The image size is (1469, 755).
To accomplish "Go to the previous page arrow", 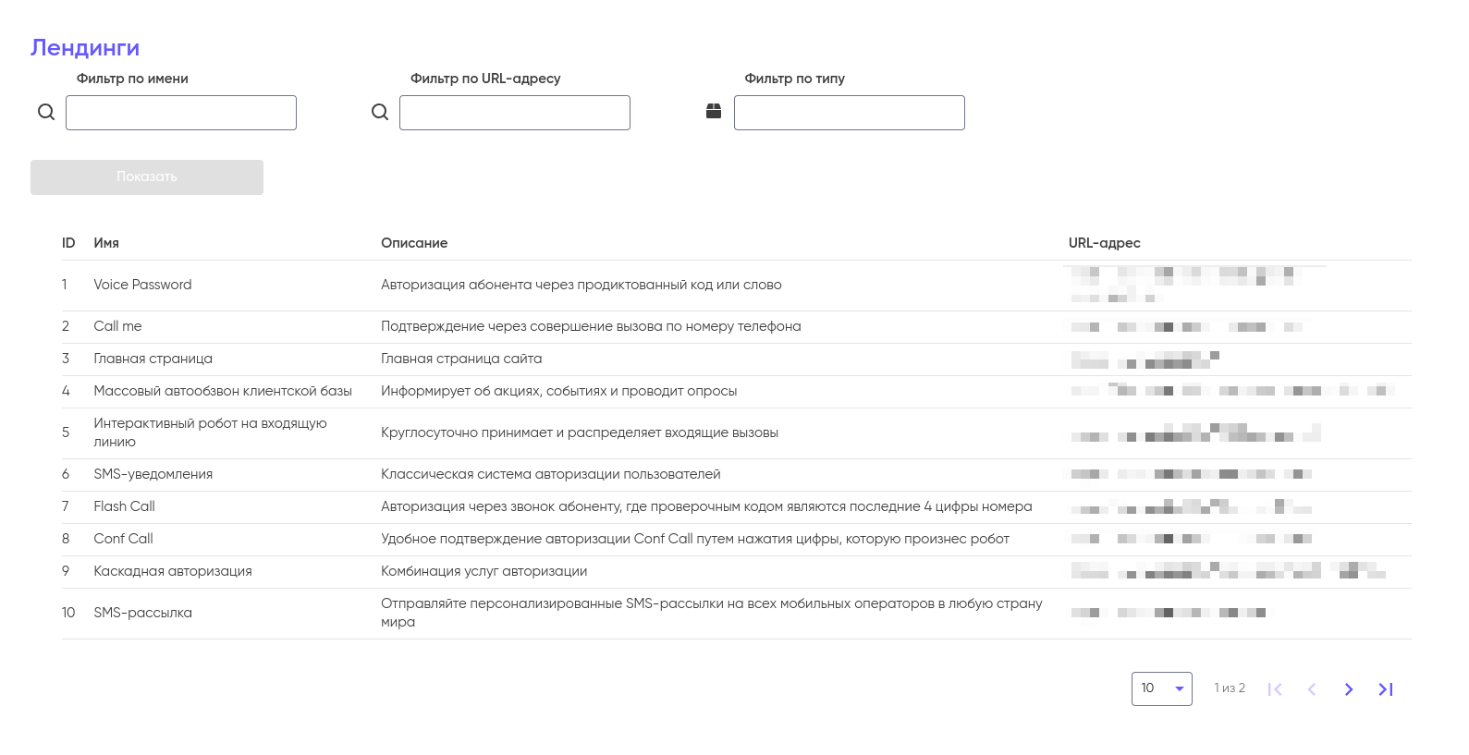I will pos(1312,689).
